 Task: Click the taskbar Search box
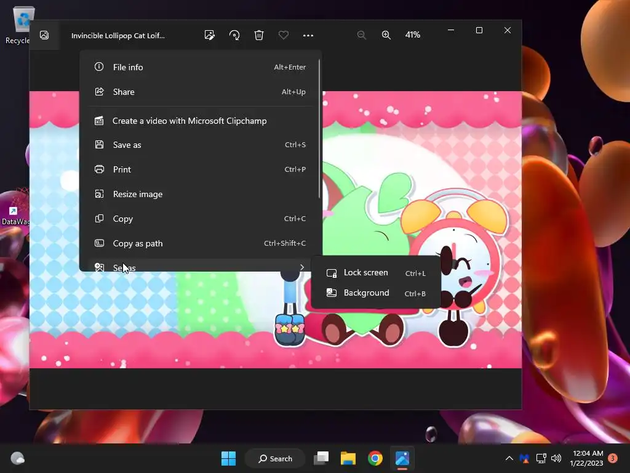[275, 458]
